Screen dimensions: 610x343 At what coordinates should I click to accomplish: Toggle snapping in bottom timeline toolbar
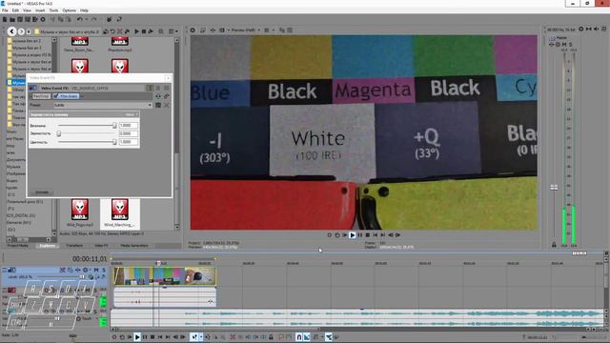click(x=298, y=337)
